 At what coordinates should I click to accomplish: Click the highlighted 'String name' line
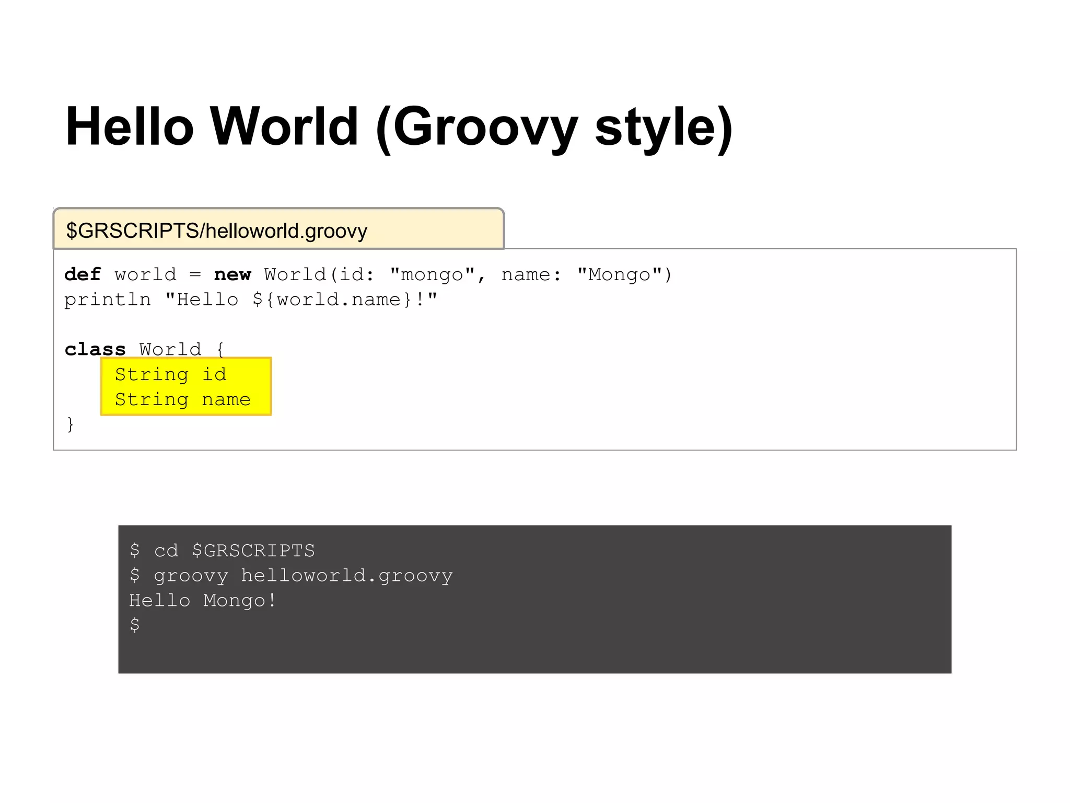pos(183,399)
